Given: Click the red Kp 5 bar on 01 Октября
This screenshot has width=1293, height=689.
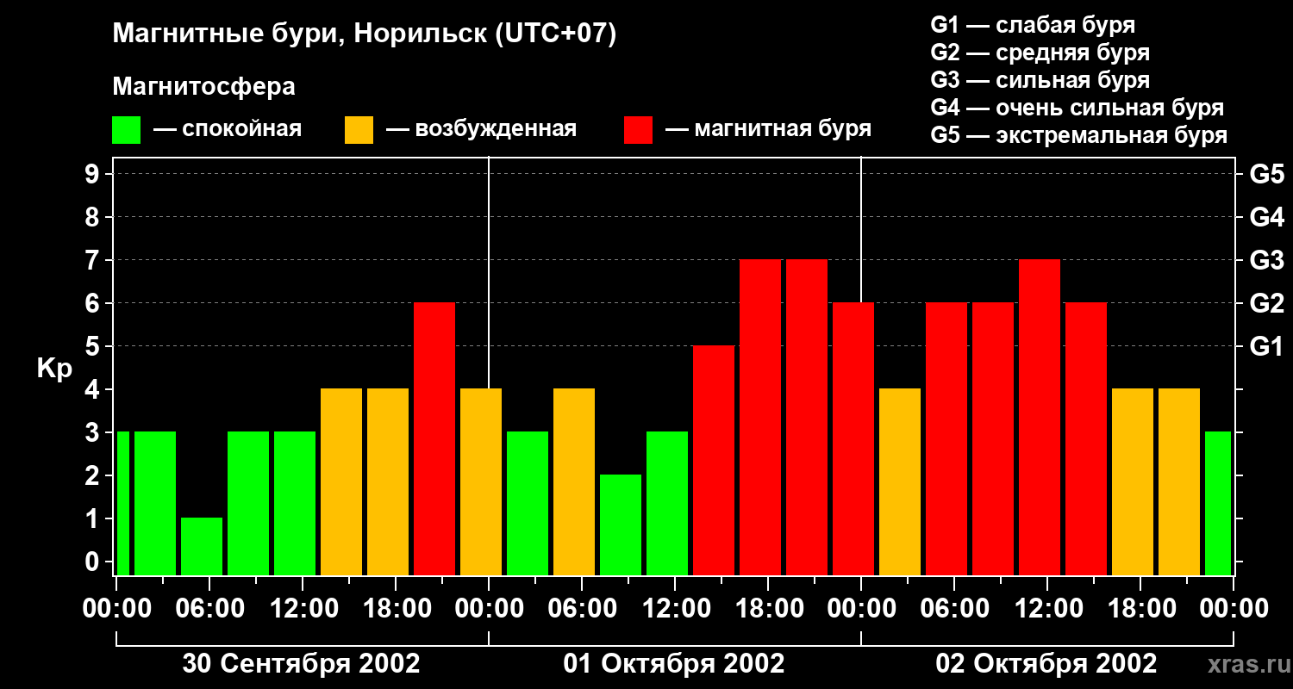Looking at the screenshot, I should 714,460.
